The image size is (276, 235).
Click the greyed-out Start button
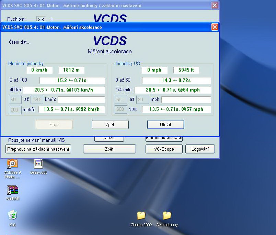pos(54,125)
